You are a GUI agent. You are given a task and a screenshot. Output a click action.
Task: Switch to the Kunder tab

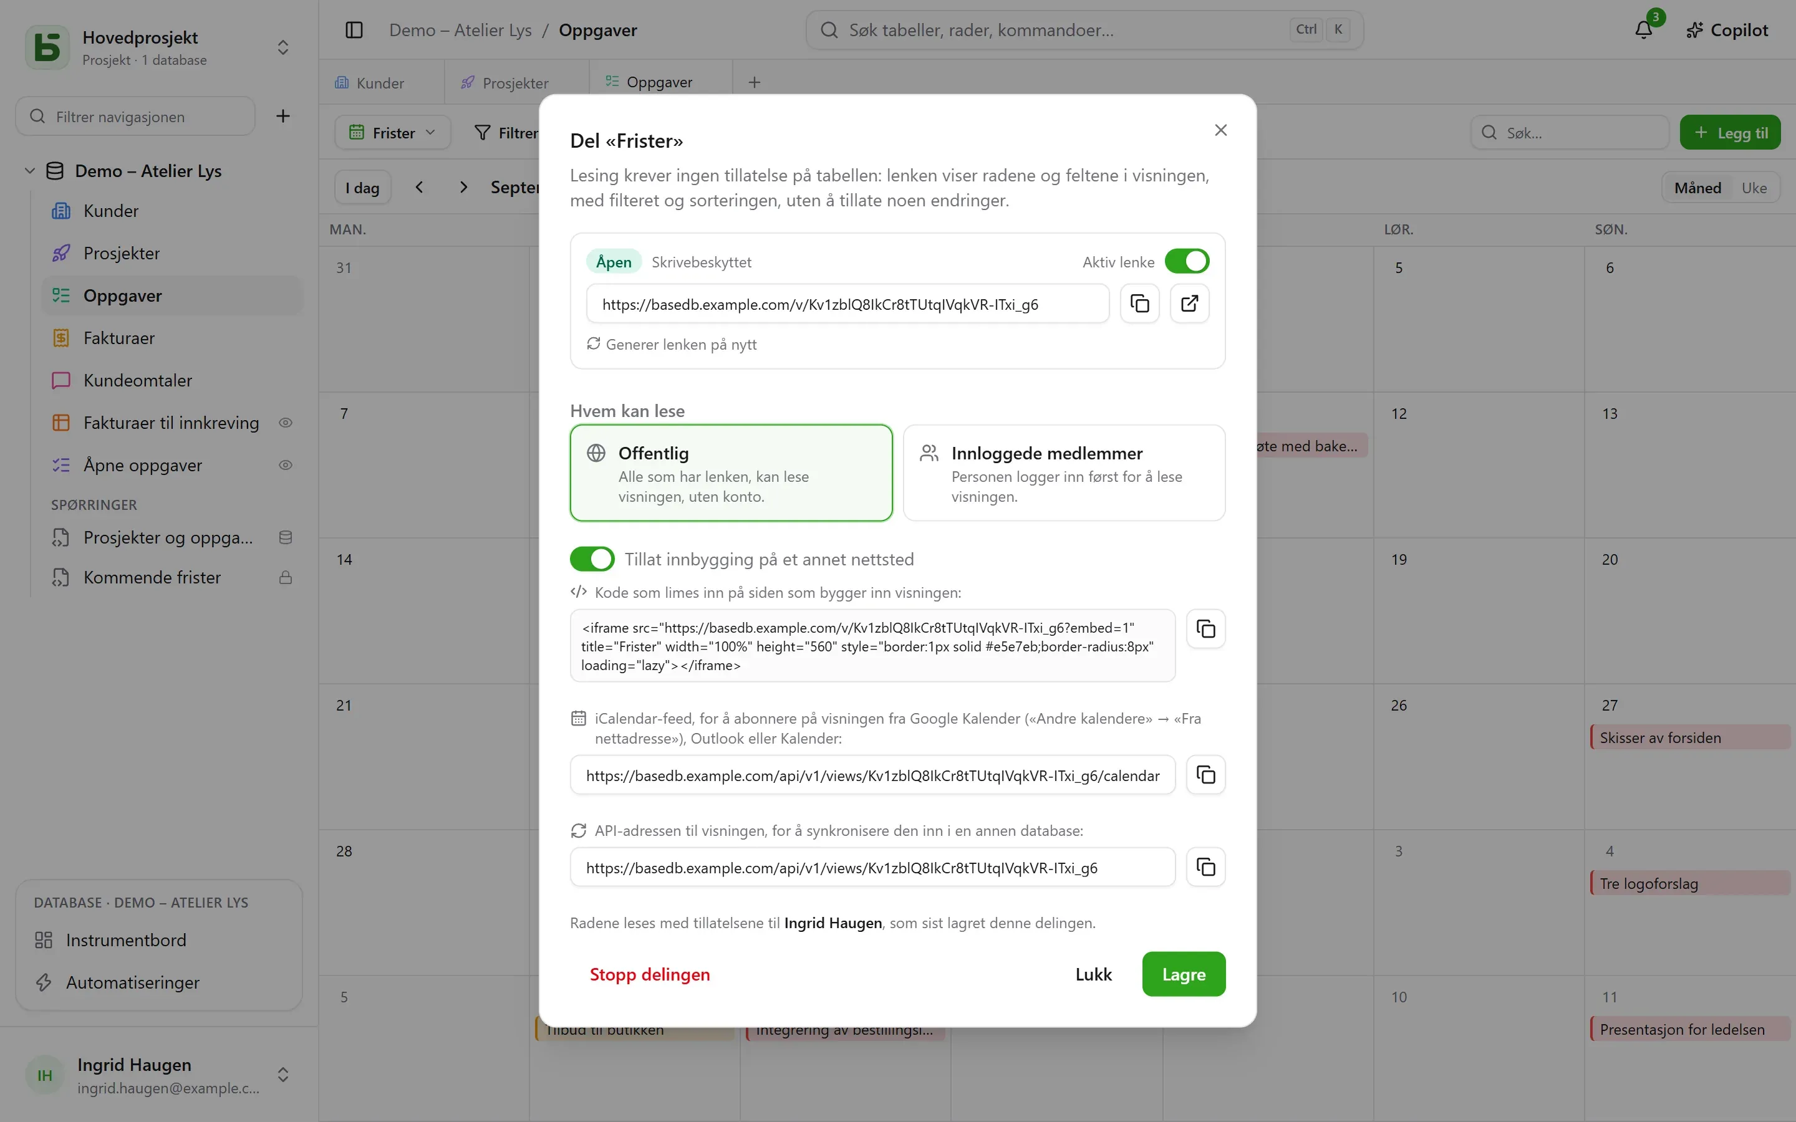381,82
